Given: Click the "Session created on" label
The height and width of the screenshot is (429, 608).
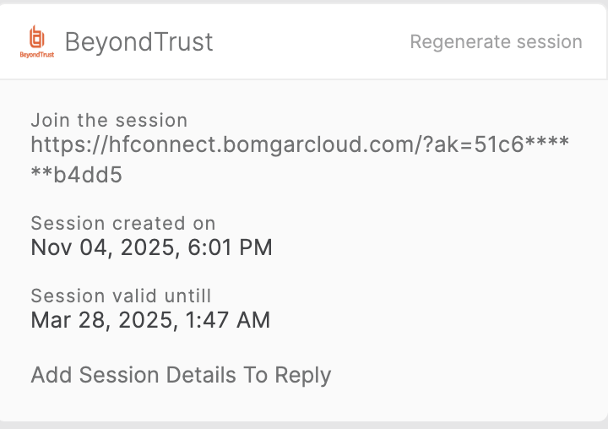Looking at the screenshot, I should (x=123, y=223).
